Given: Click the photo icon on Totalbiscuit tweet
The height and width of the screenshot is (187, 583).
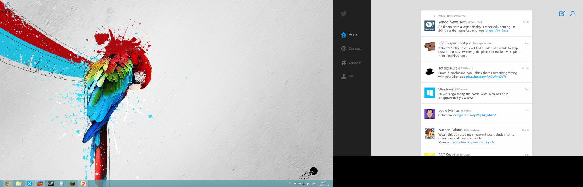Looking at the screenshot, I should tap(523, 68).
